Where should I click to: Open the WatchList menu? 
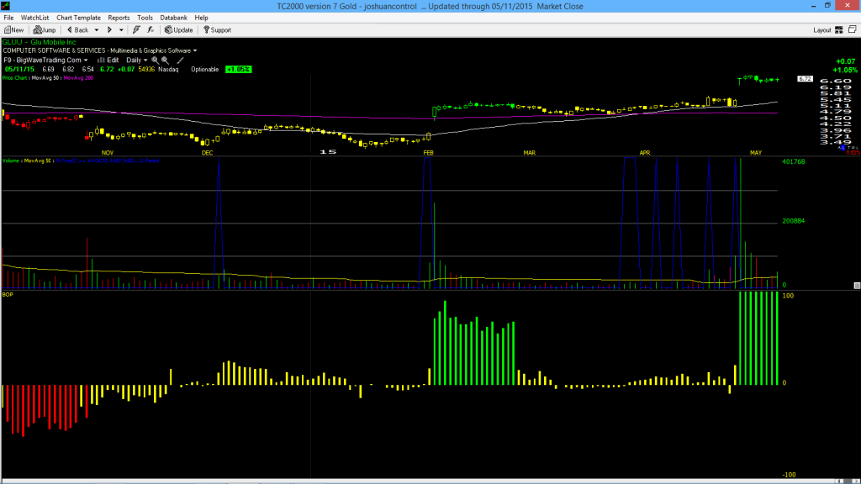(x=34, y=18)
